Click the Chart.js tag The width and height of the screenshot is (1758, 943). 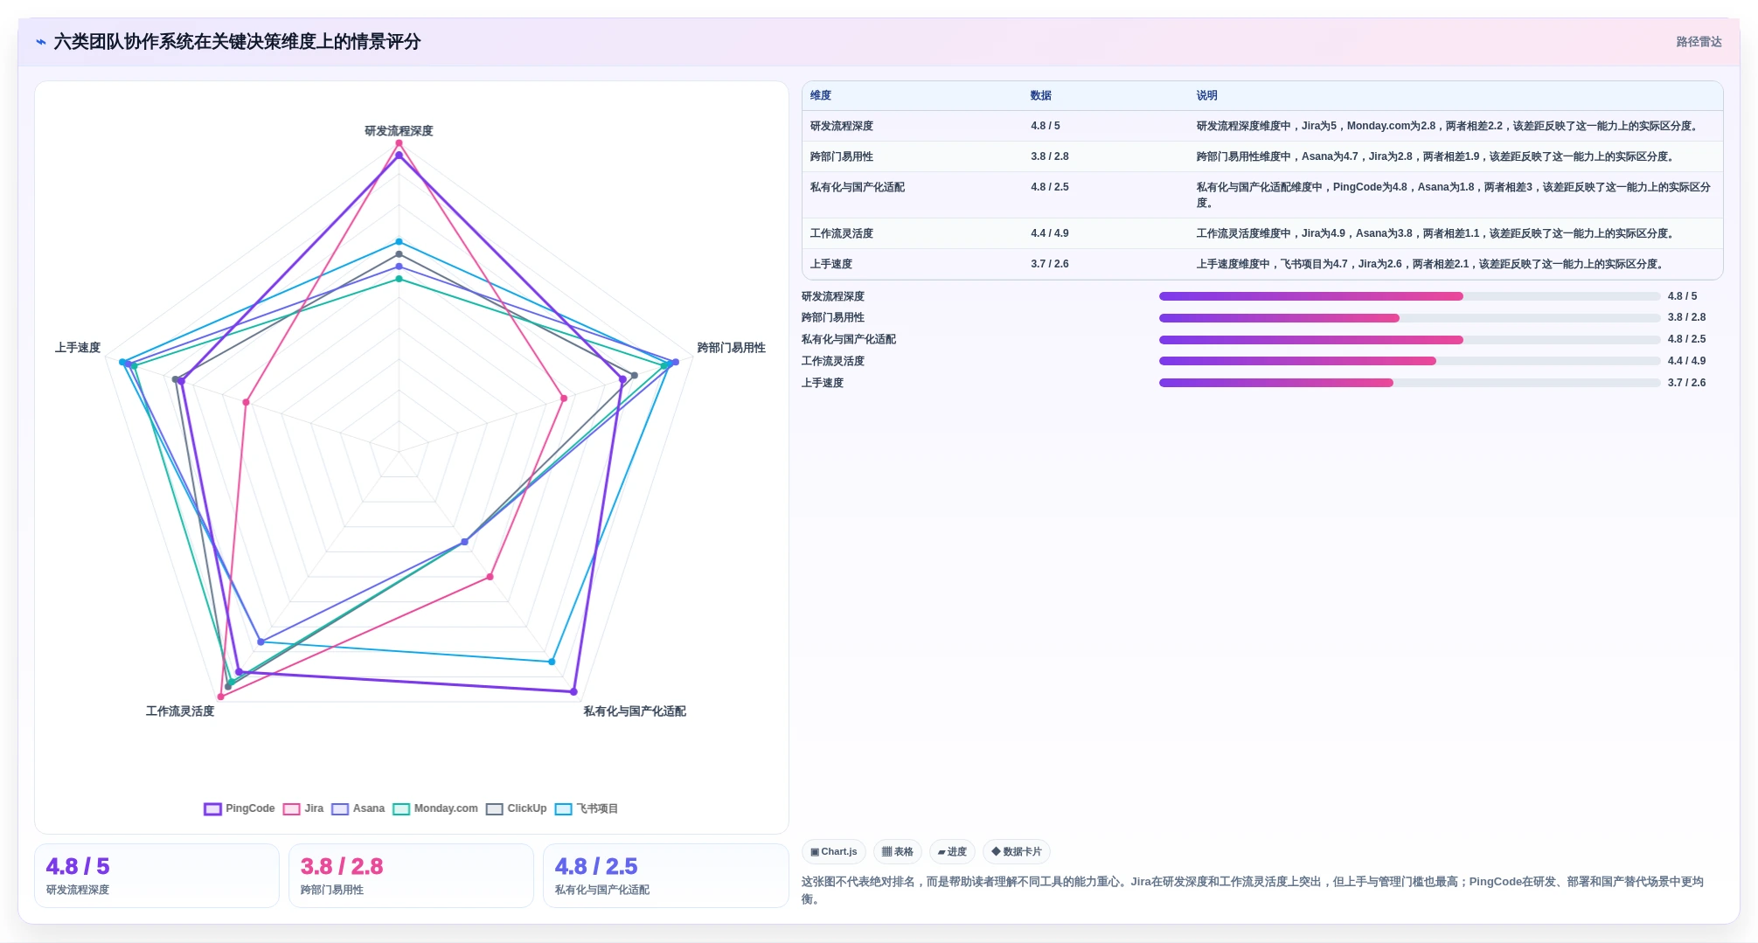(x=834, y=851)
